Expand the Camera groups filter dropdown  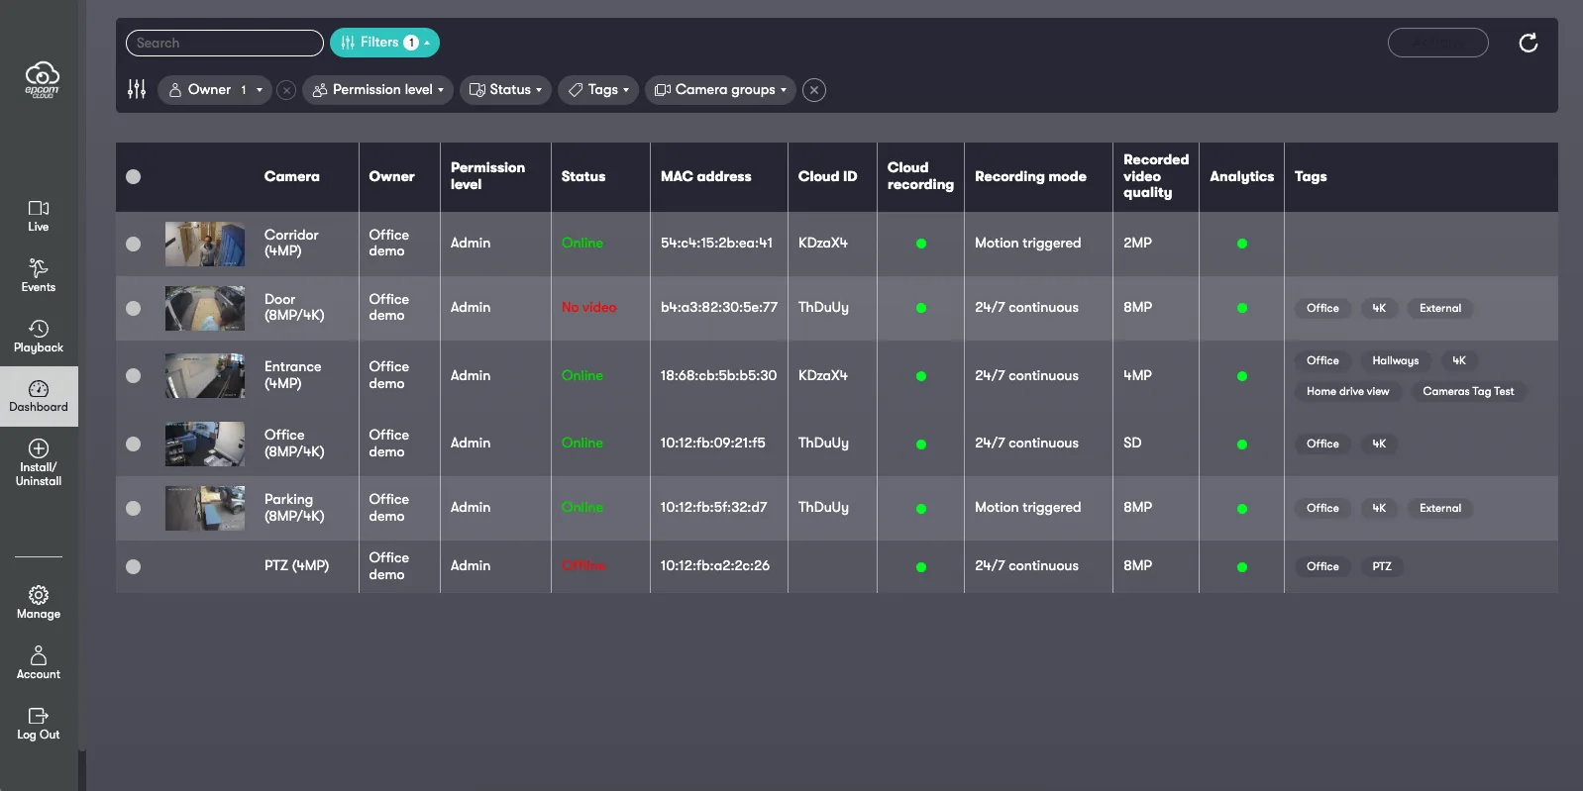[720, 90]
